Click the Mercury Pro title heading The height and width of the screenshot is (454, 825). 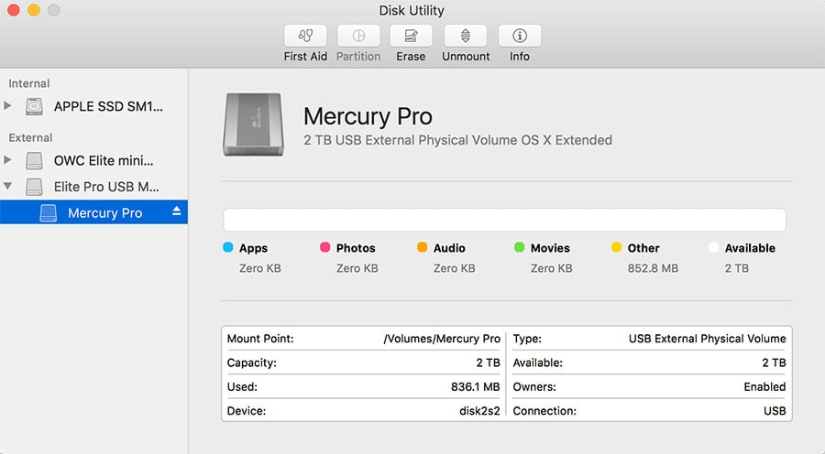(368, 117)
